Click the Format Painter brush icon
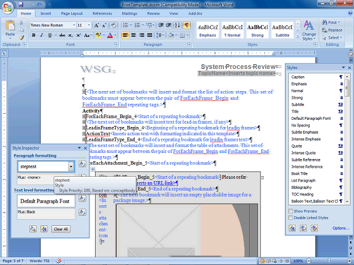 click(x=21, y=37)
